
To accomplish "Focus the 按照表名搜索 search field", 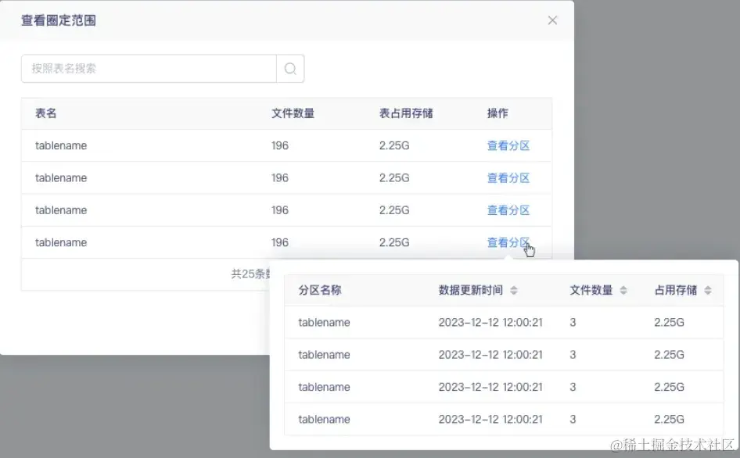I will [x=149, y=69].
